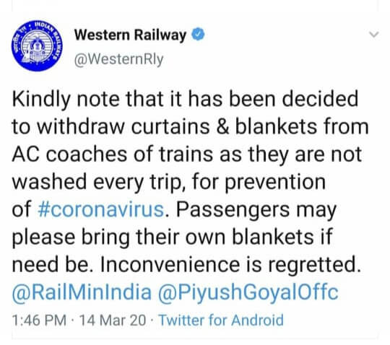This screenshot has width=390, height=345.
Task: Open the Indian Railways profile picture
Action: tap(37, 46)
